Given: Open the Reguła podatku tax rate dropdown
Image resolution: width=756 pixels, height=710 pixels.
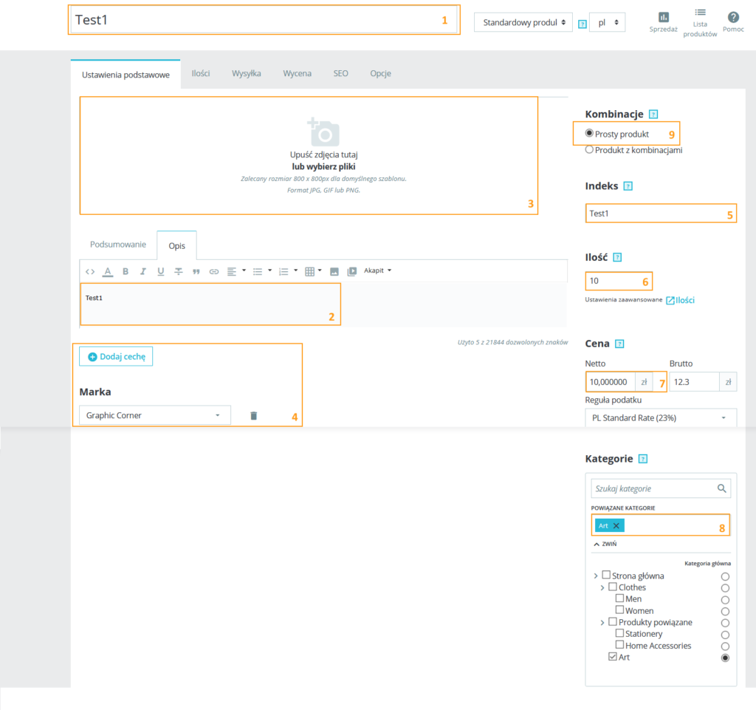Looking at the screenshot, I should (x=661, y=418).
